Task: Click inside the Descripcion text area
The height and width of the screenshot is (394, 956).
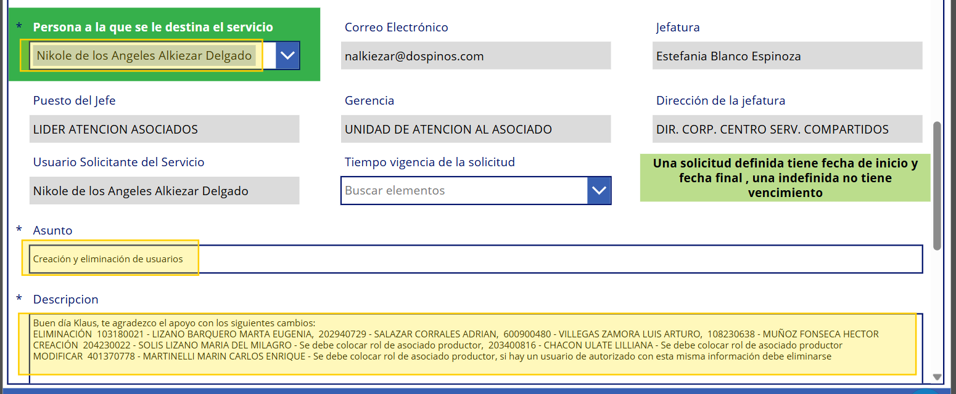Action: click(472, 345)
